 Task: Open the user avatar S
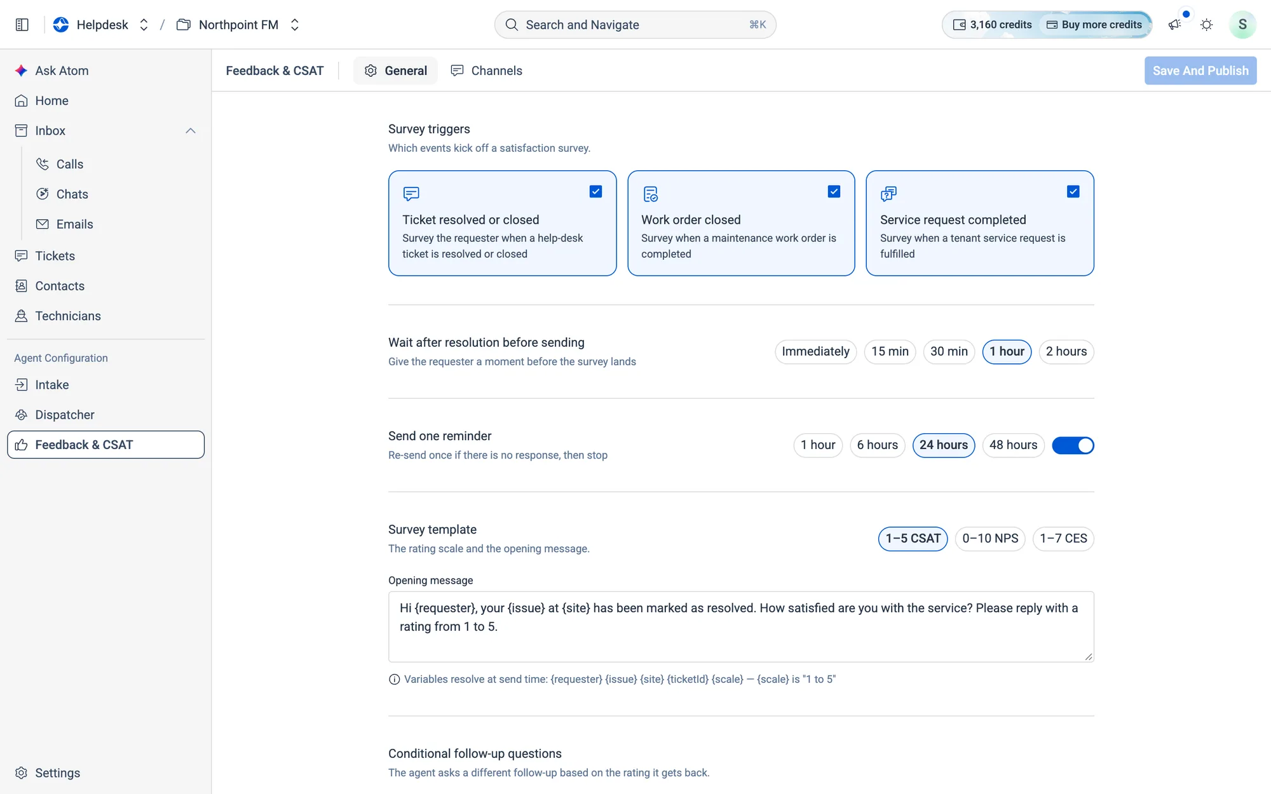click(x=1242, y=25)
